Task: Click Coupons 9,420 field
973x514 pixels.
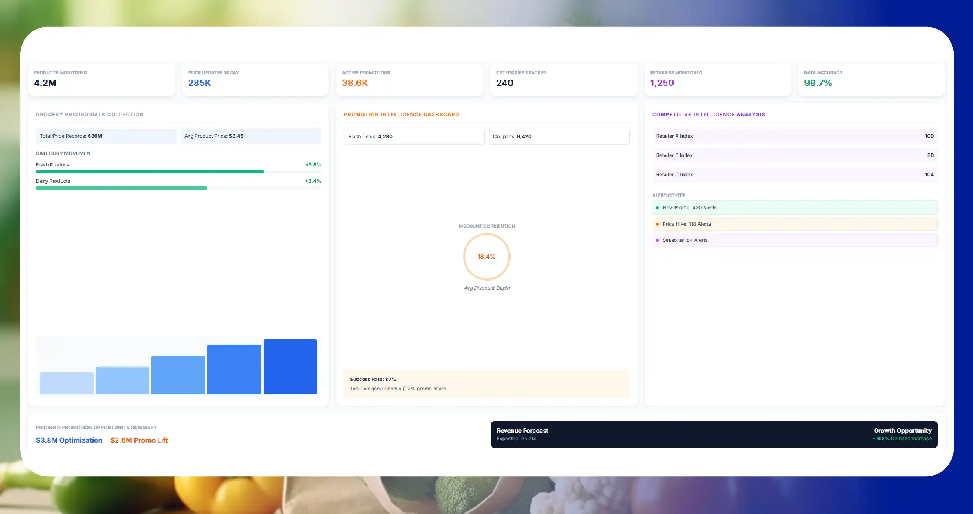Action: (x=559, y=136)
